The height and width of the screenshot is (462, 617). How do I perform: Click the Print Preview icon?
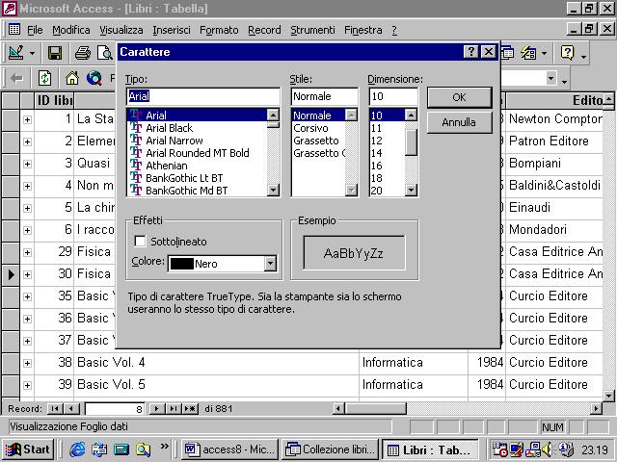105,53
